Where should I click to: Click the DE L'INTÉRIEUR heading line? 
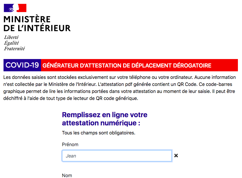tap(37, 28)
